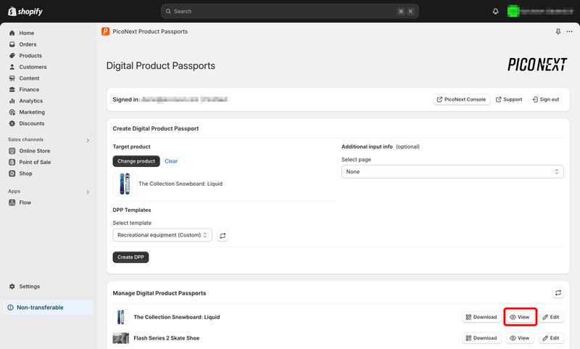Download the Liquid snowboard passport QR

click(x=481, y=317)
